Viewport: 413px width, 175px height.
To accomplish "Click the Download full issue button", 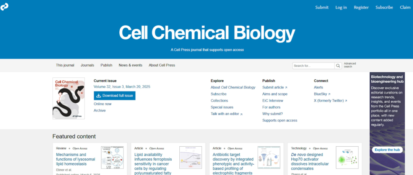I will (x=115, y=95).
